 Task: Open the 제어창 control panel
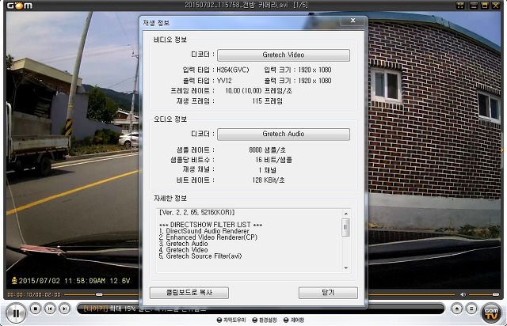(x=294, y=320)
